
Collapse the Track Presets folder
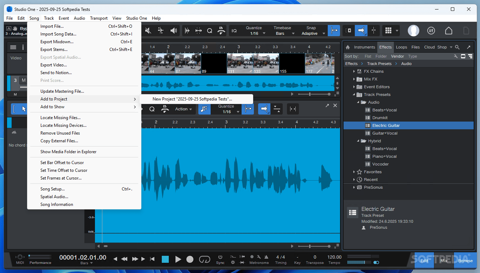pyautogui.click(x=354, y=95)
